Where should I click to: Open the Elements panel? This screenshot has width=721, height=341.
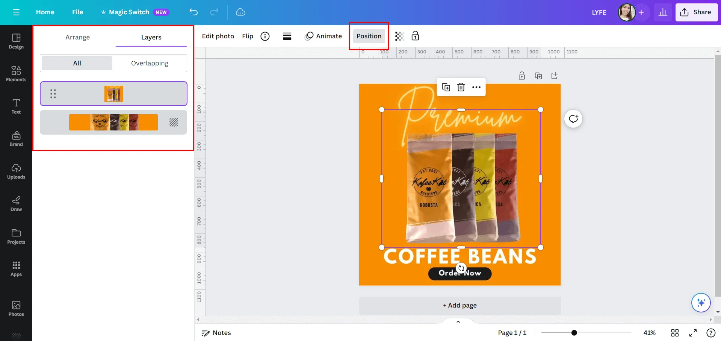point(16,74)
